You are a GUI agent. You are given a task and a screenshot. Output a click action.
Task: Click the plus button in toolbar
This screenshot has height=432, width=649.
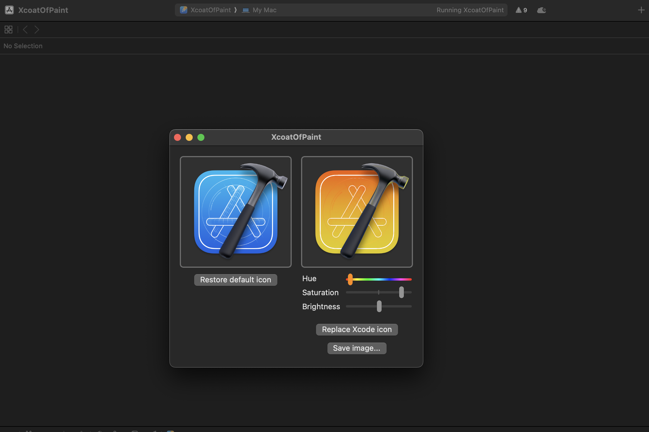click(641, 10)
